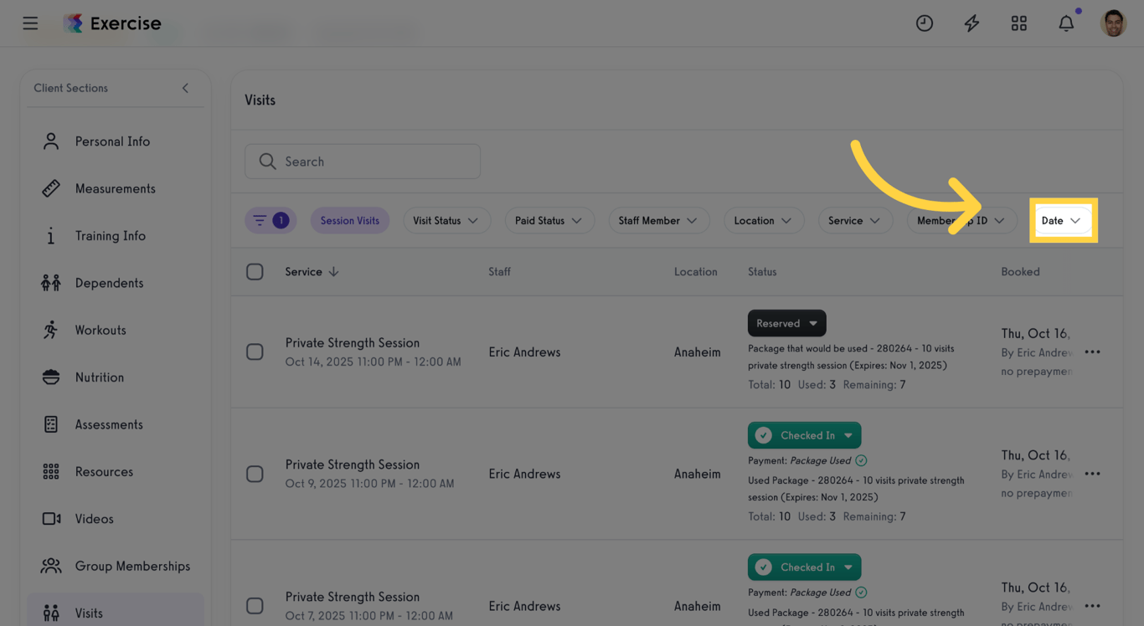This screenshot has height=626, width=1144.
Task: Check the first Private Strength Session row checkbox
Action: point(255,351)
